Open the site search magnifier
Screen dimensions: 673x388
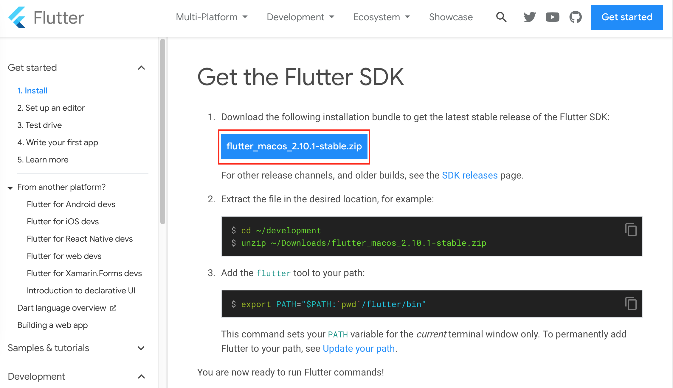[x=501, y=17]
